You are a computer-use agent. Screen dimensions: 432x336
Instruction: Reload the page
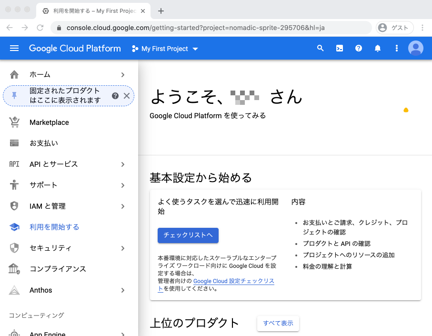[x=40, y=28]
